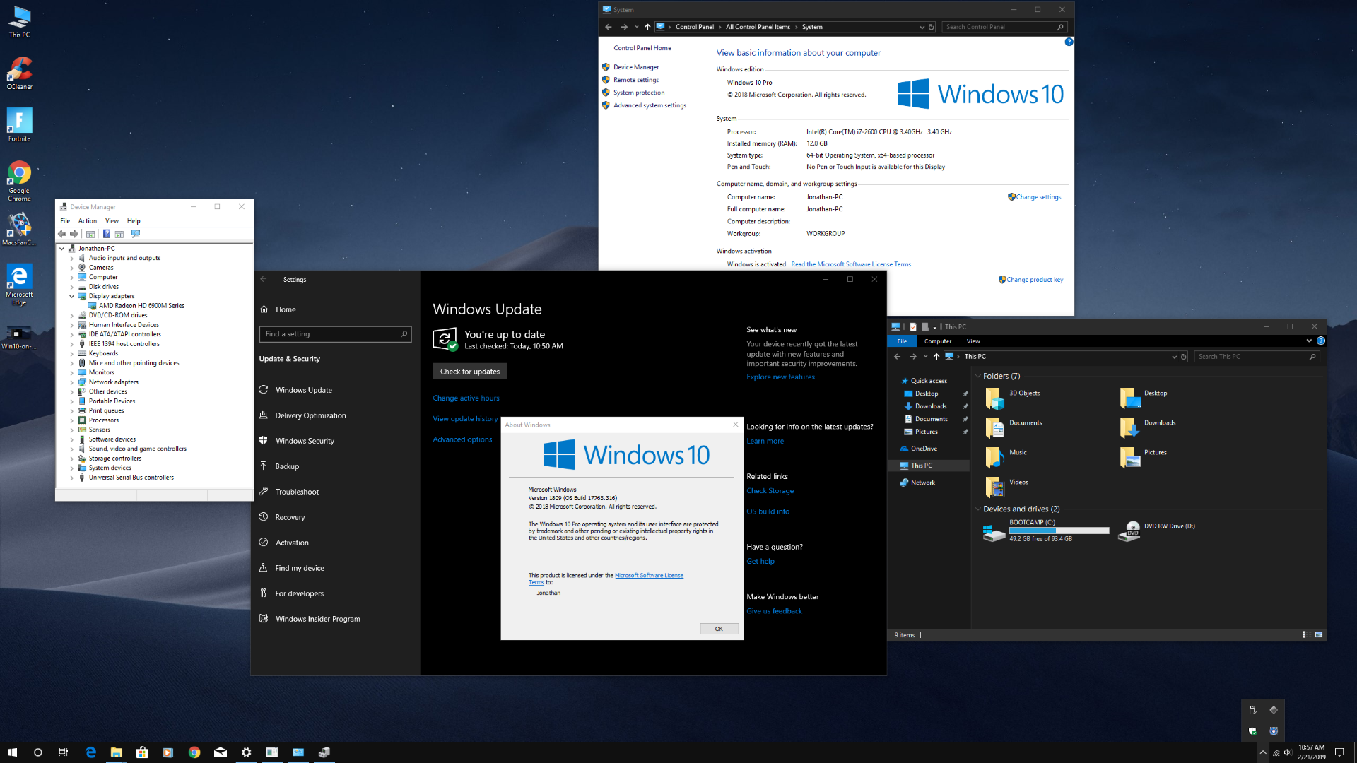Viewport: 1357px width, 763px height.
Task: Open Microsoft Store from taskbar
Action: tap(142, 752)
